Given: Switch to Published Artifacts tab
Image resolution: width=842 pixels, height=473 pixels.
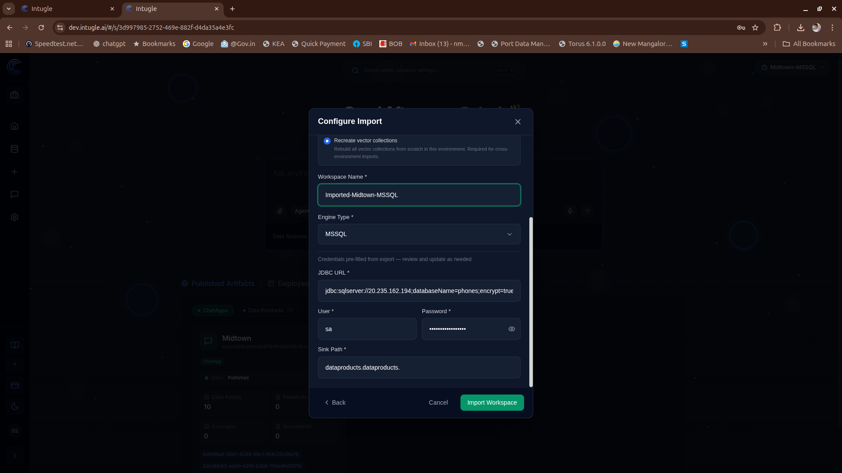Looking at the screenshot, I should pos(218,284).
